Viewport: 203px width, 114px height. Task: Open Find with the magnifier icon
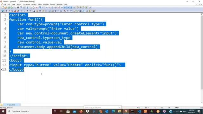47,8
